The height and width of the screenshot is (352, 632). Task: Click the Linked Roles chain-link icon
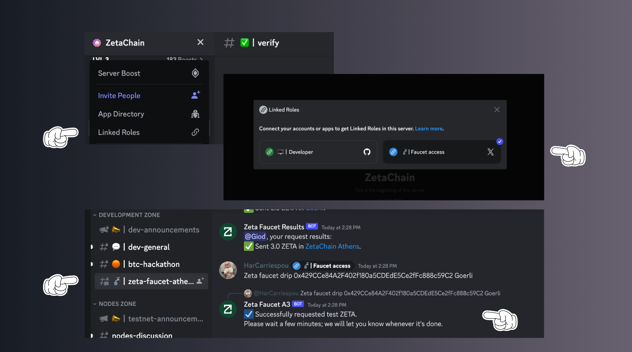coord(195,132)
